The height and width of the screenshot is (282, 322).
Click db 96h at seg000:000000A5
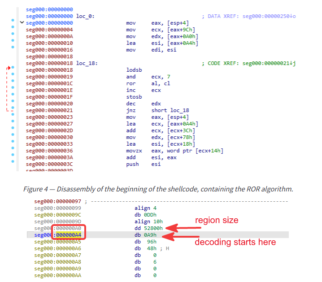145,242
